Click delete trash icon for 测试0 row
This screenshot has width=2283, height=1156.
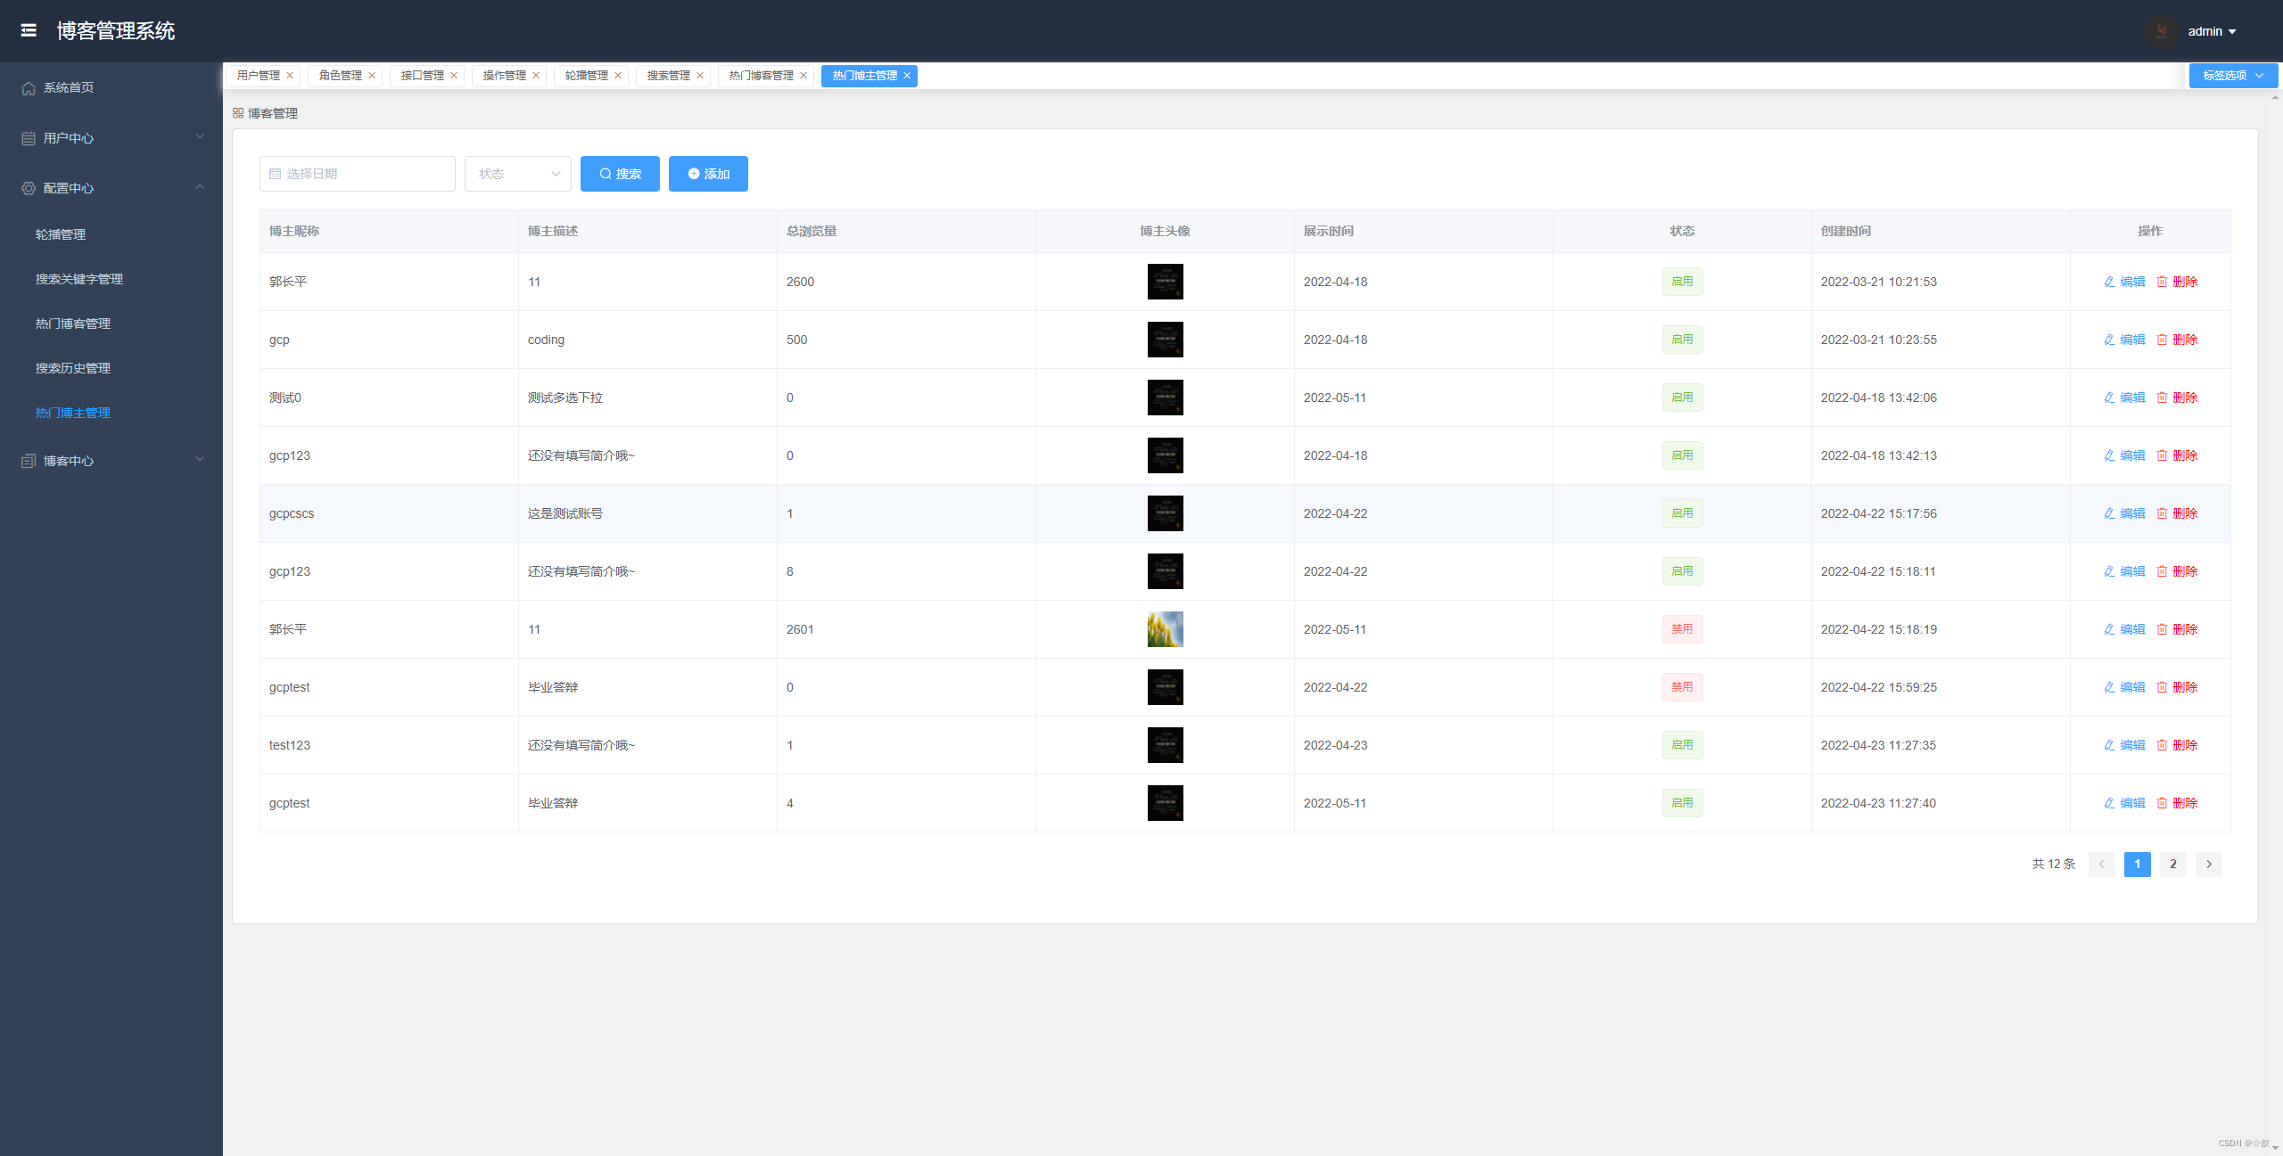(x=2162, y=398)
